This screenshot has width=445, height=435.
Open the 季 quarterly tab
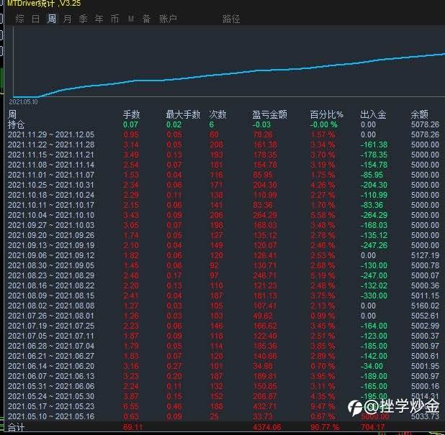[83, 19]
